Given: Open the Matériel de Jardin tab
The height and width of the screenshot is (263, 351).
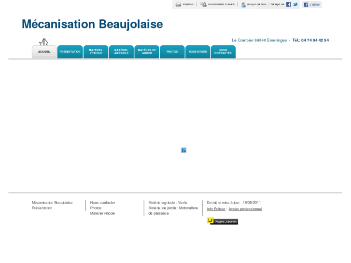Looking at the screenshot, I should pyautogui.click(x=147, y=52).
